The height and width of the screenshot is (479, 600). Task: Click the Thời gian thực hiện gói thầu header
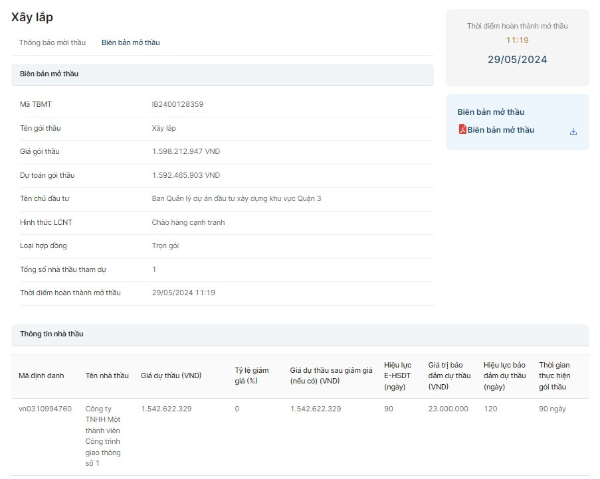(x=555, y=376)
